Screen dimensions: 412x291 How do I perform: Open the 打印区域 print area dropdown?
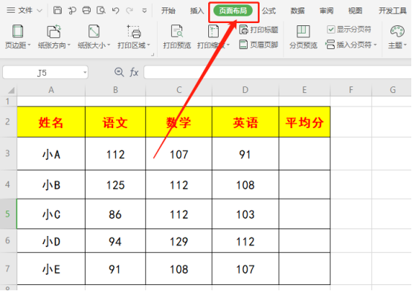point(134,36)
